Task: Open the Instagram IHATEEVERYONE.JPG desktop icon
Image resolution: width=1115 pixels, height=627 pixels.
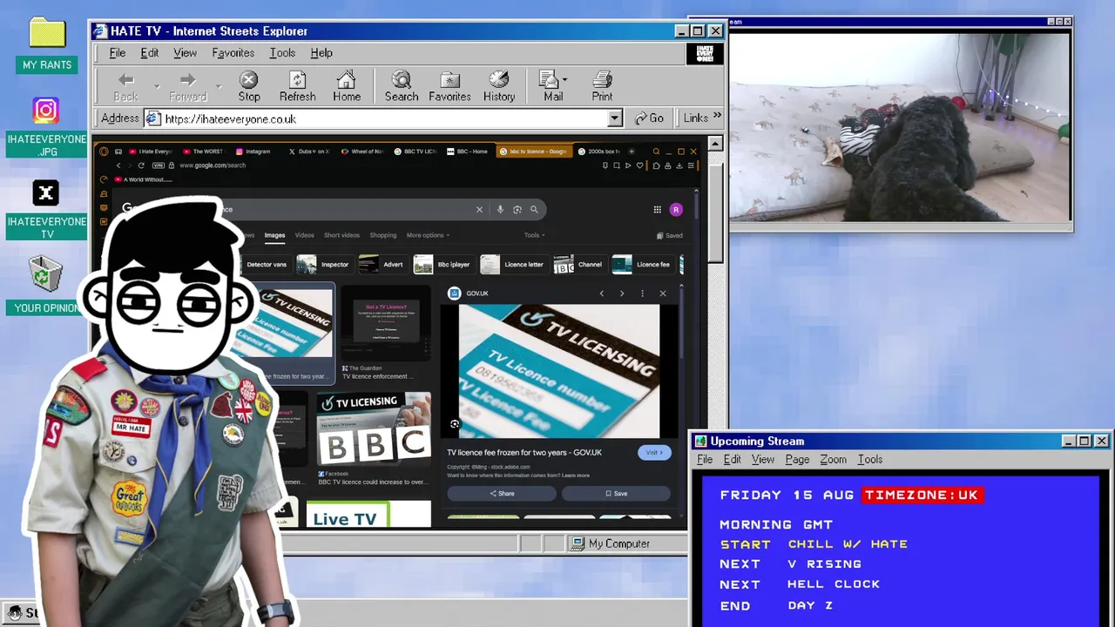Action: pos(45,111)
